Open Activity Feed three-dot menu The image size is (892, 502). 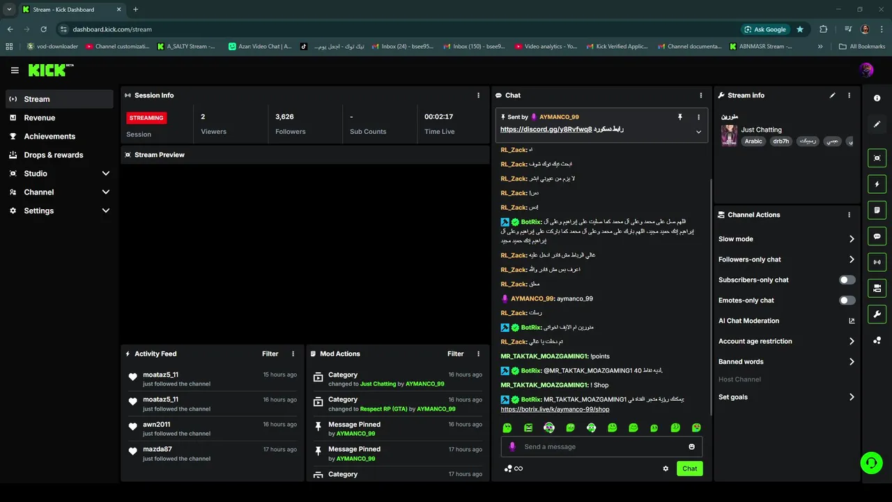(293, 354)
